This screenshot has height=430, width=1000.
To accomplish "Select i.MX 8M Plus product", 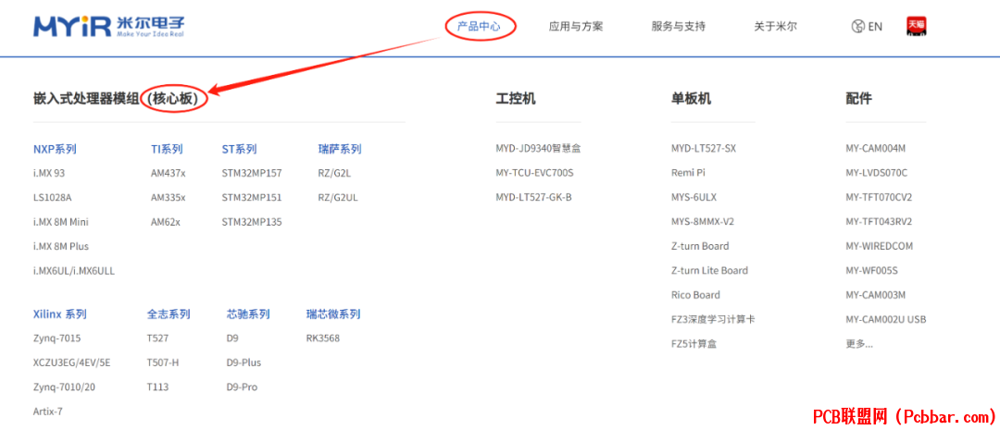I will (61, 246).
